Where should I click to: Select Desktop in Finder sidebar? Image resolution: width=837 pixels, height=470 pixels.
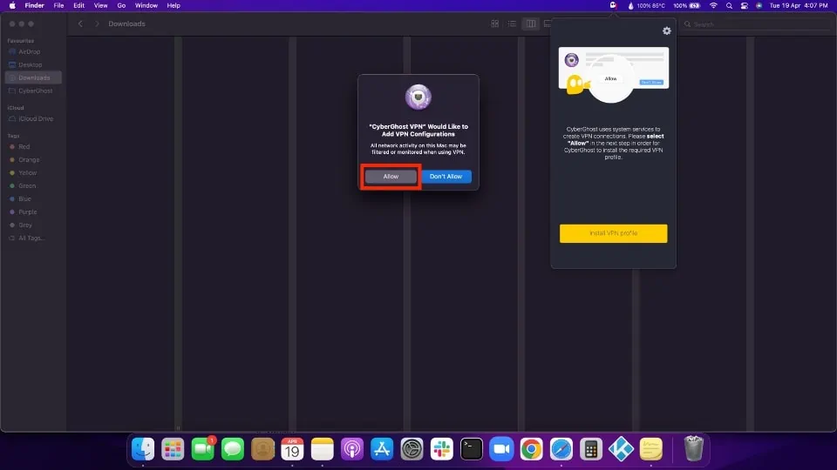33,64
